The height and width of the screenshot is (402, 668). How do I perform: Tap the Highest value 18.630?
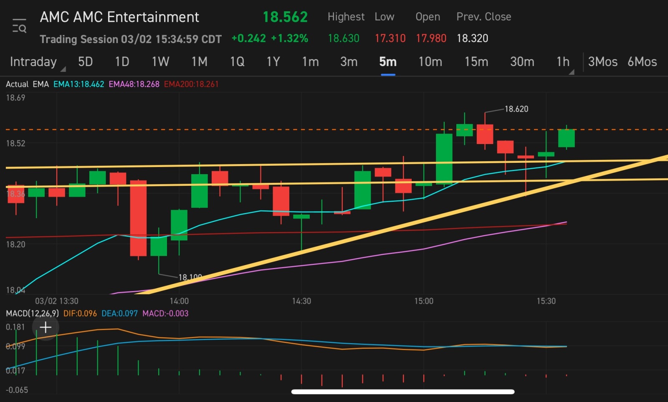pyautogui.click(x=344, y=38)
